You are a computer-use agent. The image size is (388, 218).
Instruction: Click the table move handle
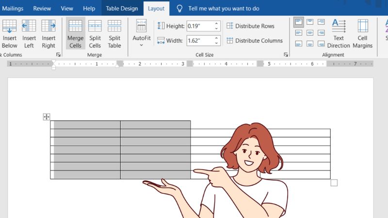point(47,117)
